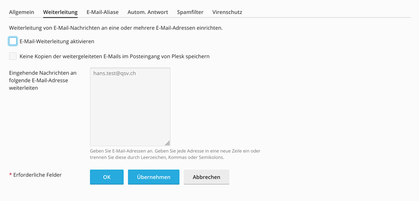Screen dimensions: 419x201
Task: Click the text area resize handle
Action: pyautogui.click(x=167, y=143)
